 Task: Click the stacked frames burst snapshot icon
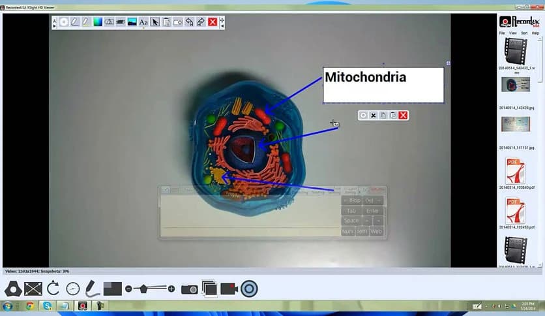point(209,289)
